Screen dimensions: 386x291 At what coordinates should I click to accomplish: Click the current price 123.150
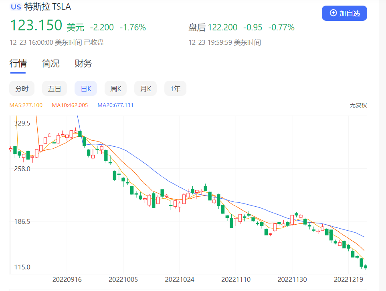[x=36, y=26]
